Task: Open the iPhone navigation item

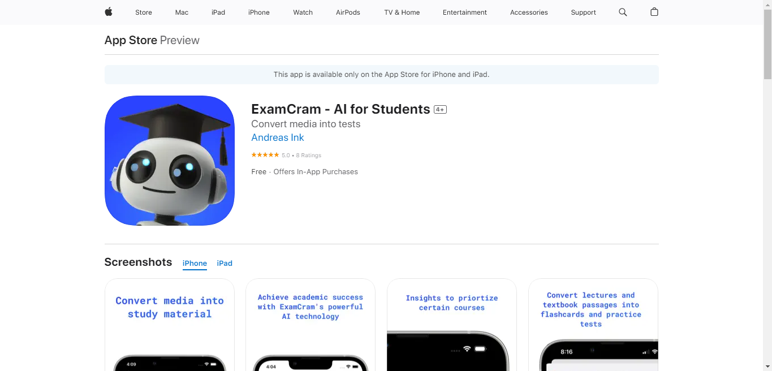Action: click(259, 12)
